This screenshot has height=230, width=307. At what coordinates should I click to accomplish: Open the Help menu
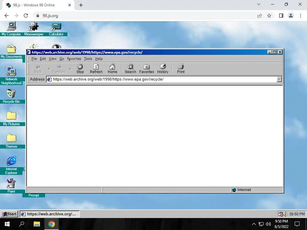[99, 59]
